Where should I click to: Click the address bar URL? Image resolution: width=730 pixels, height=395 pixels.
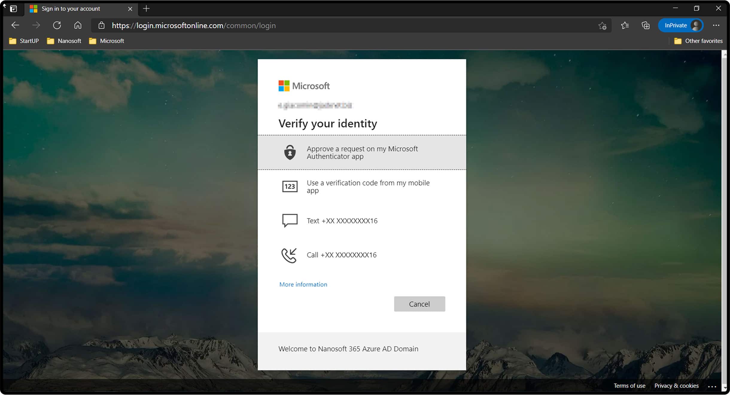[194, 25]
